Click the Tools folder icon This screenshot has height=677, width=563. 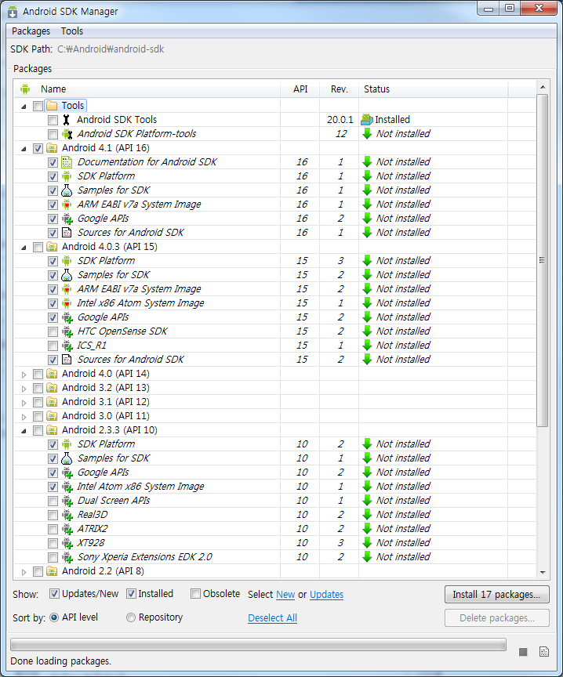(x=52, y=105)
